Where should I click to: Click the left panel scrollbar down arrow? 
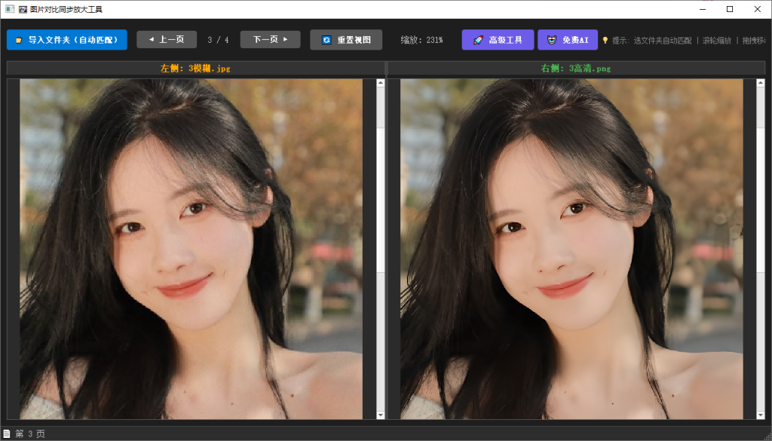(x=380, y=415)
